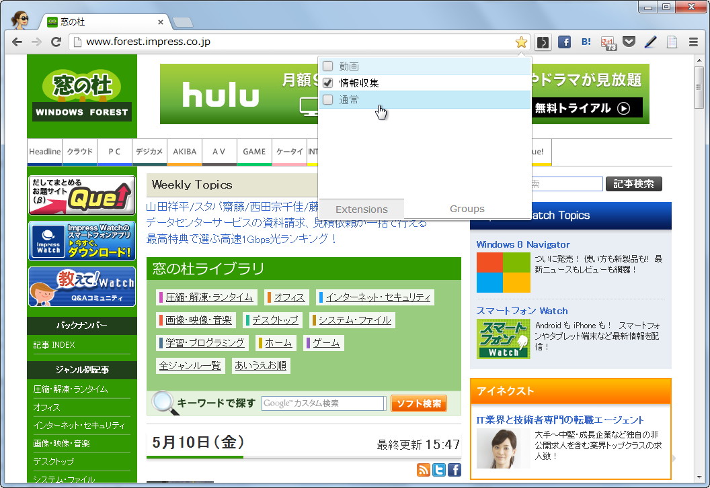Click the 記事検索 search button
Screen dimensions: 710x488
coord(633,184)
